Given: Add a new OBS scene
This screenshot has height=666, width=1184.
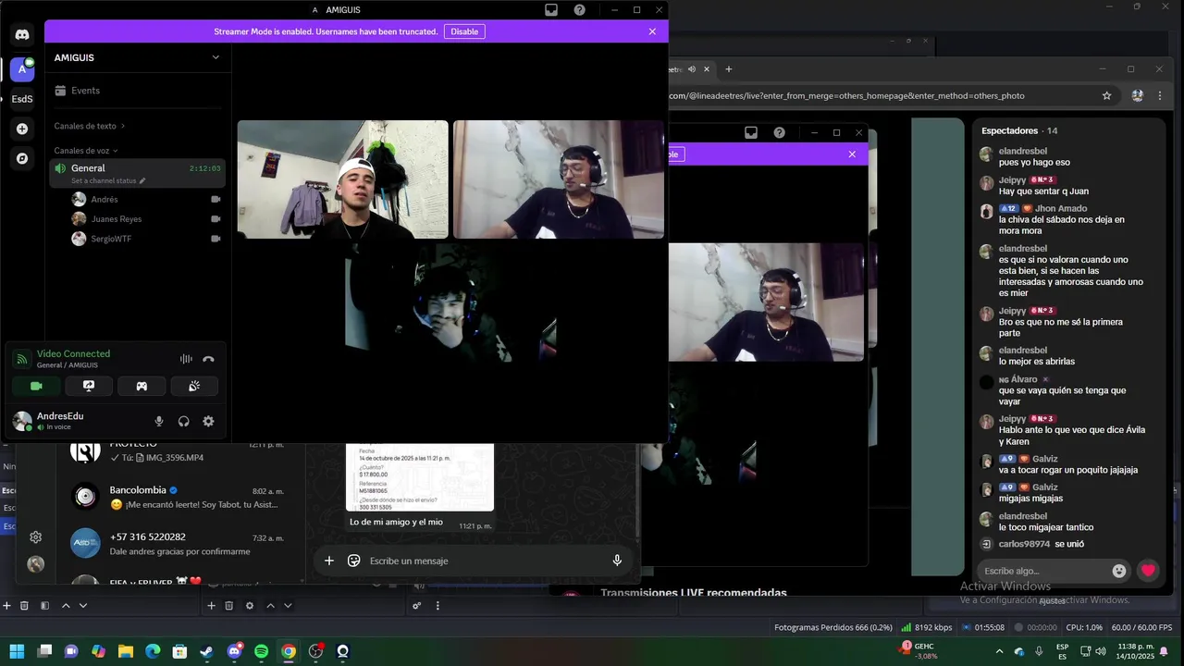Looking at the screenshot, I should pyautogui.click(x=6, y=606).
